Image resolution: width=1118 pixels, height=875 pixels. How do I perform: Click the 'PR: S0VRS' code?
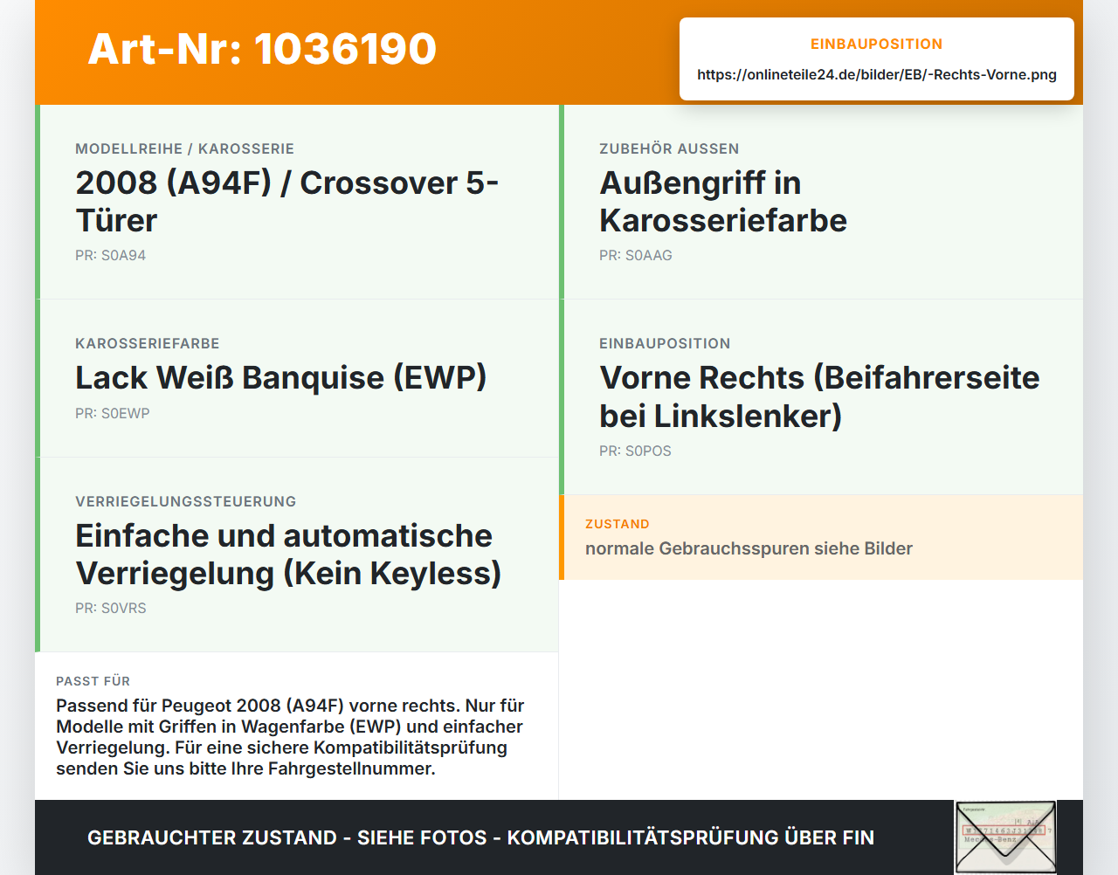click(111, 608)
